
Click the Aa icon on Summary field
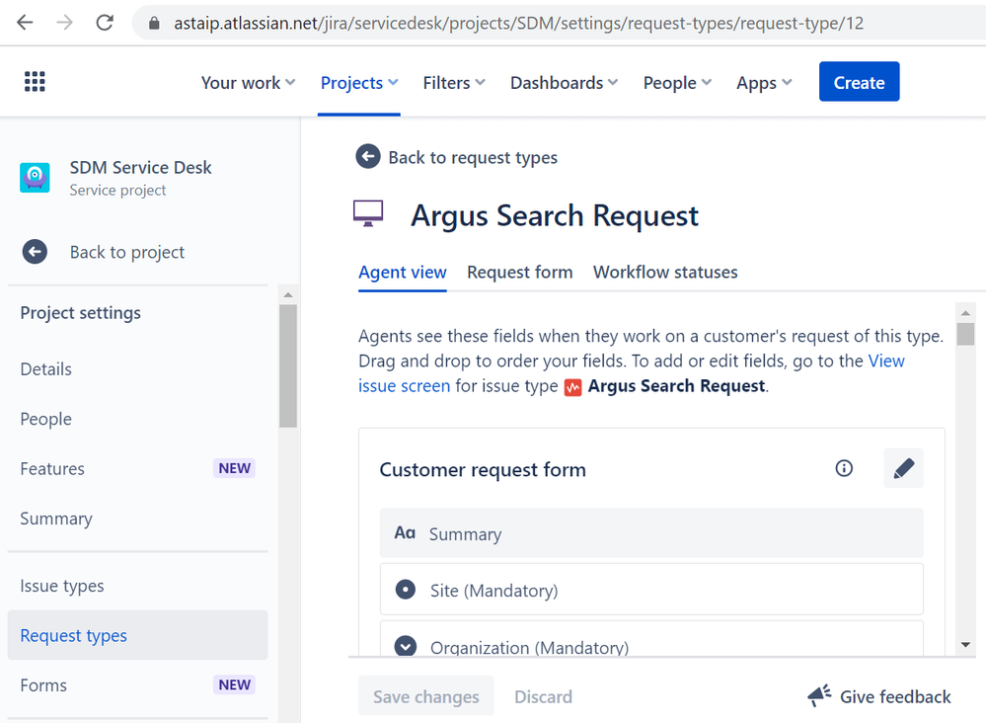[x=405, y=533]
